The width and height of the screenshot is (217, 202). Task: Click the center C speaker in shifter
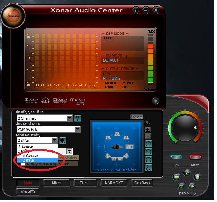click(117, 134)
